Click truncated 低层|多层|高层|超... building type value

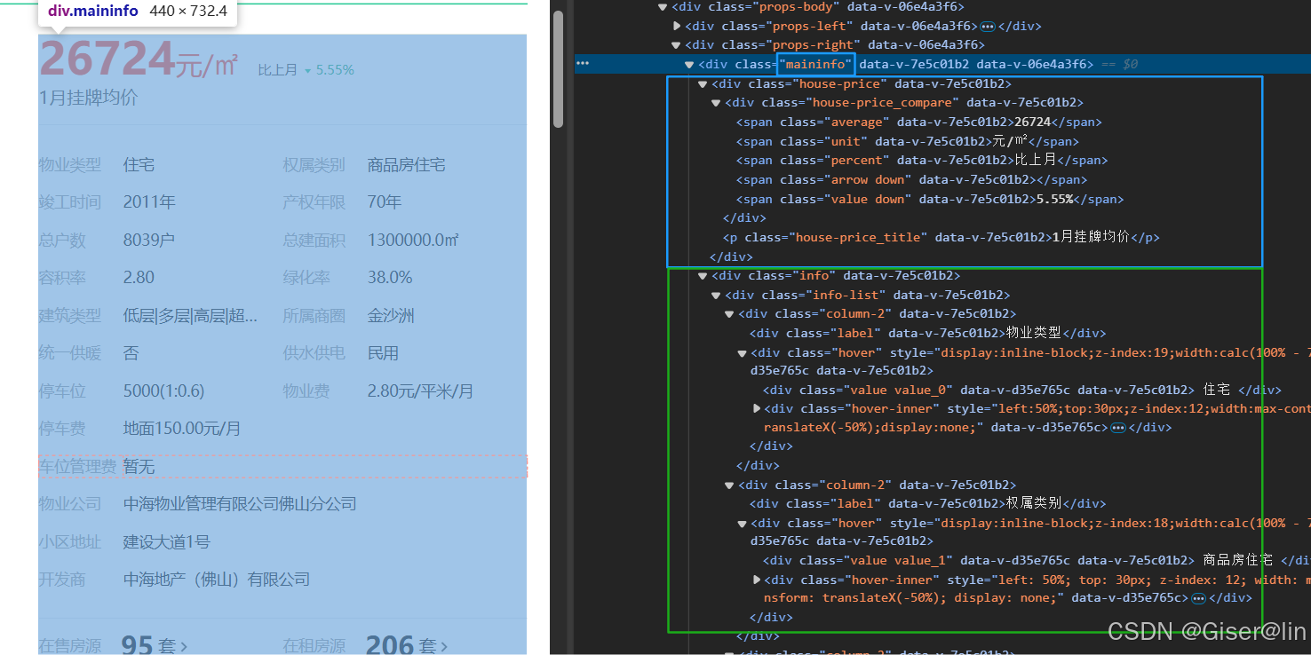pyautogui.click(x=191, y=316)
